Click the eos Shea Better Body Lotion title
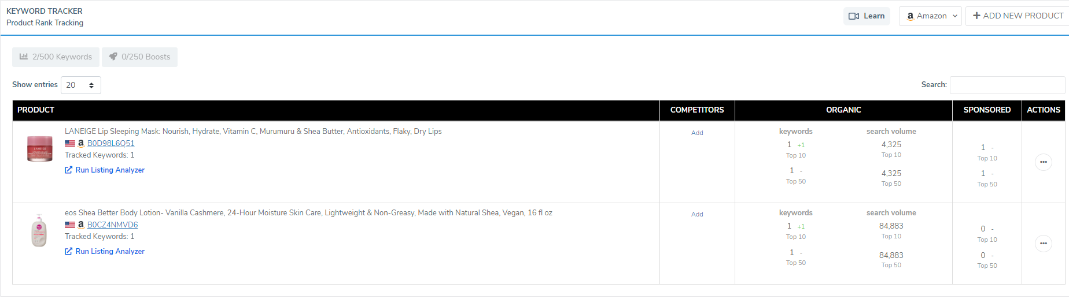Screen dimensions: 1069x299 (x=308, y=212)
